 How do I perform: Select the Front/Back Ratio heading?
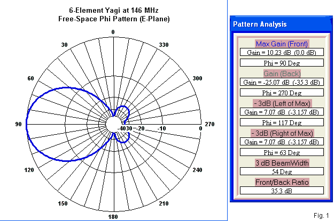click(x=282, y=181)
